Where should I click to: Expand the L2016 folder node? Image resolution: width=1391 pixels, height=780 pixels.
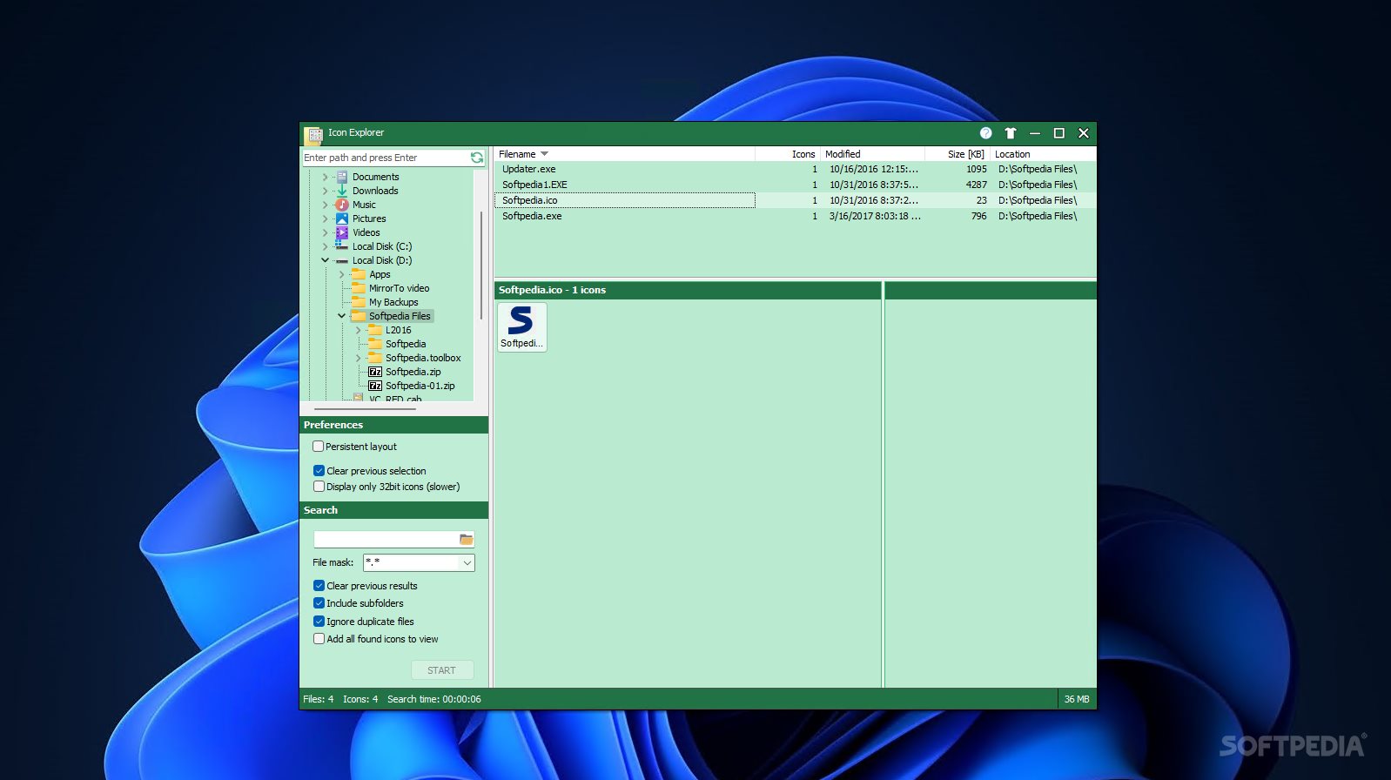(359, 330)
